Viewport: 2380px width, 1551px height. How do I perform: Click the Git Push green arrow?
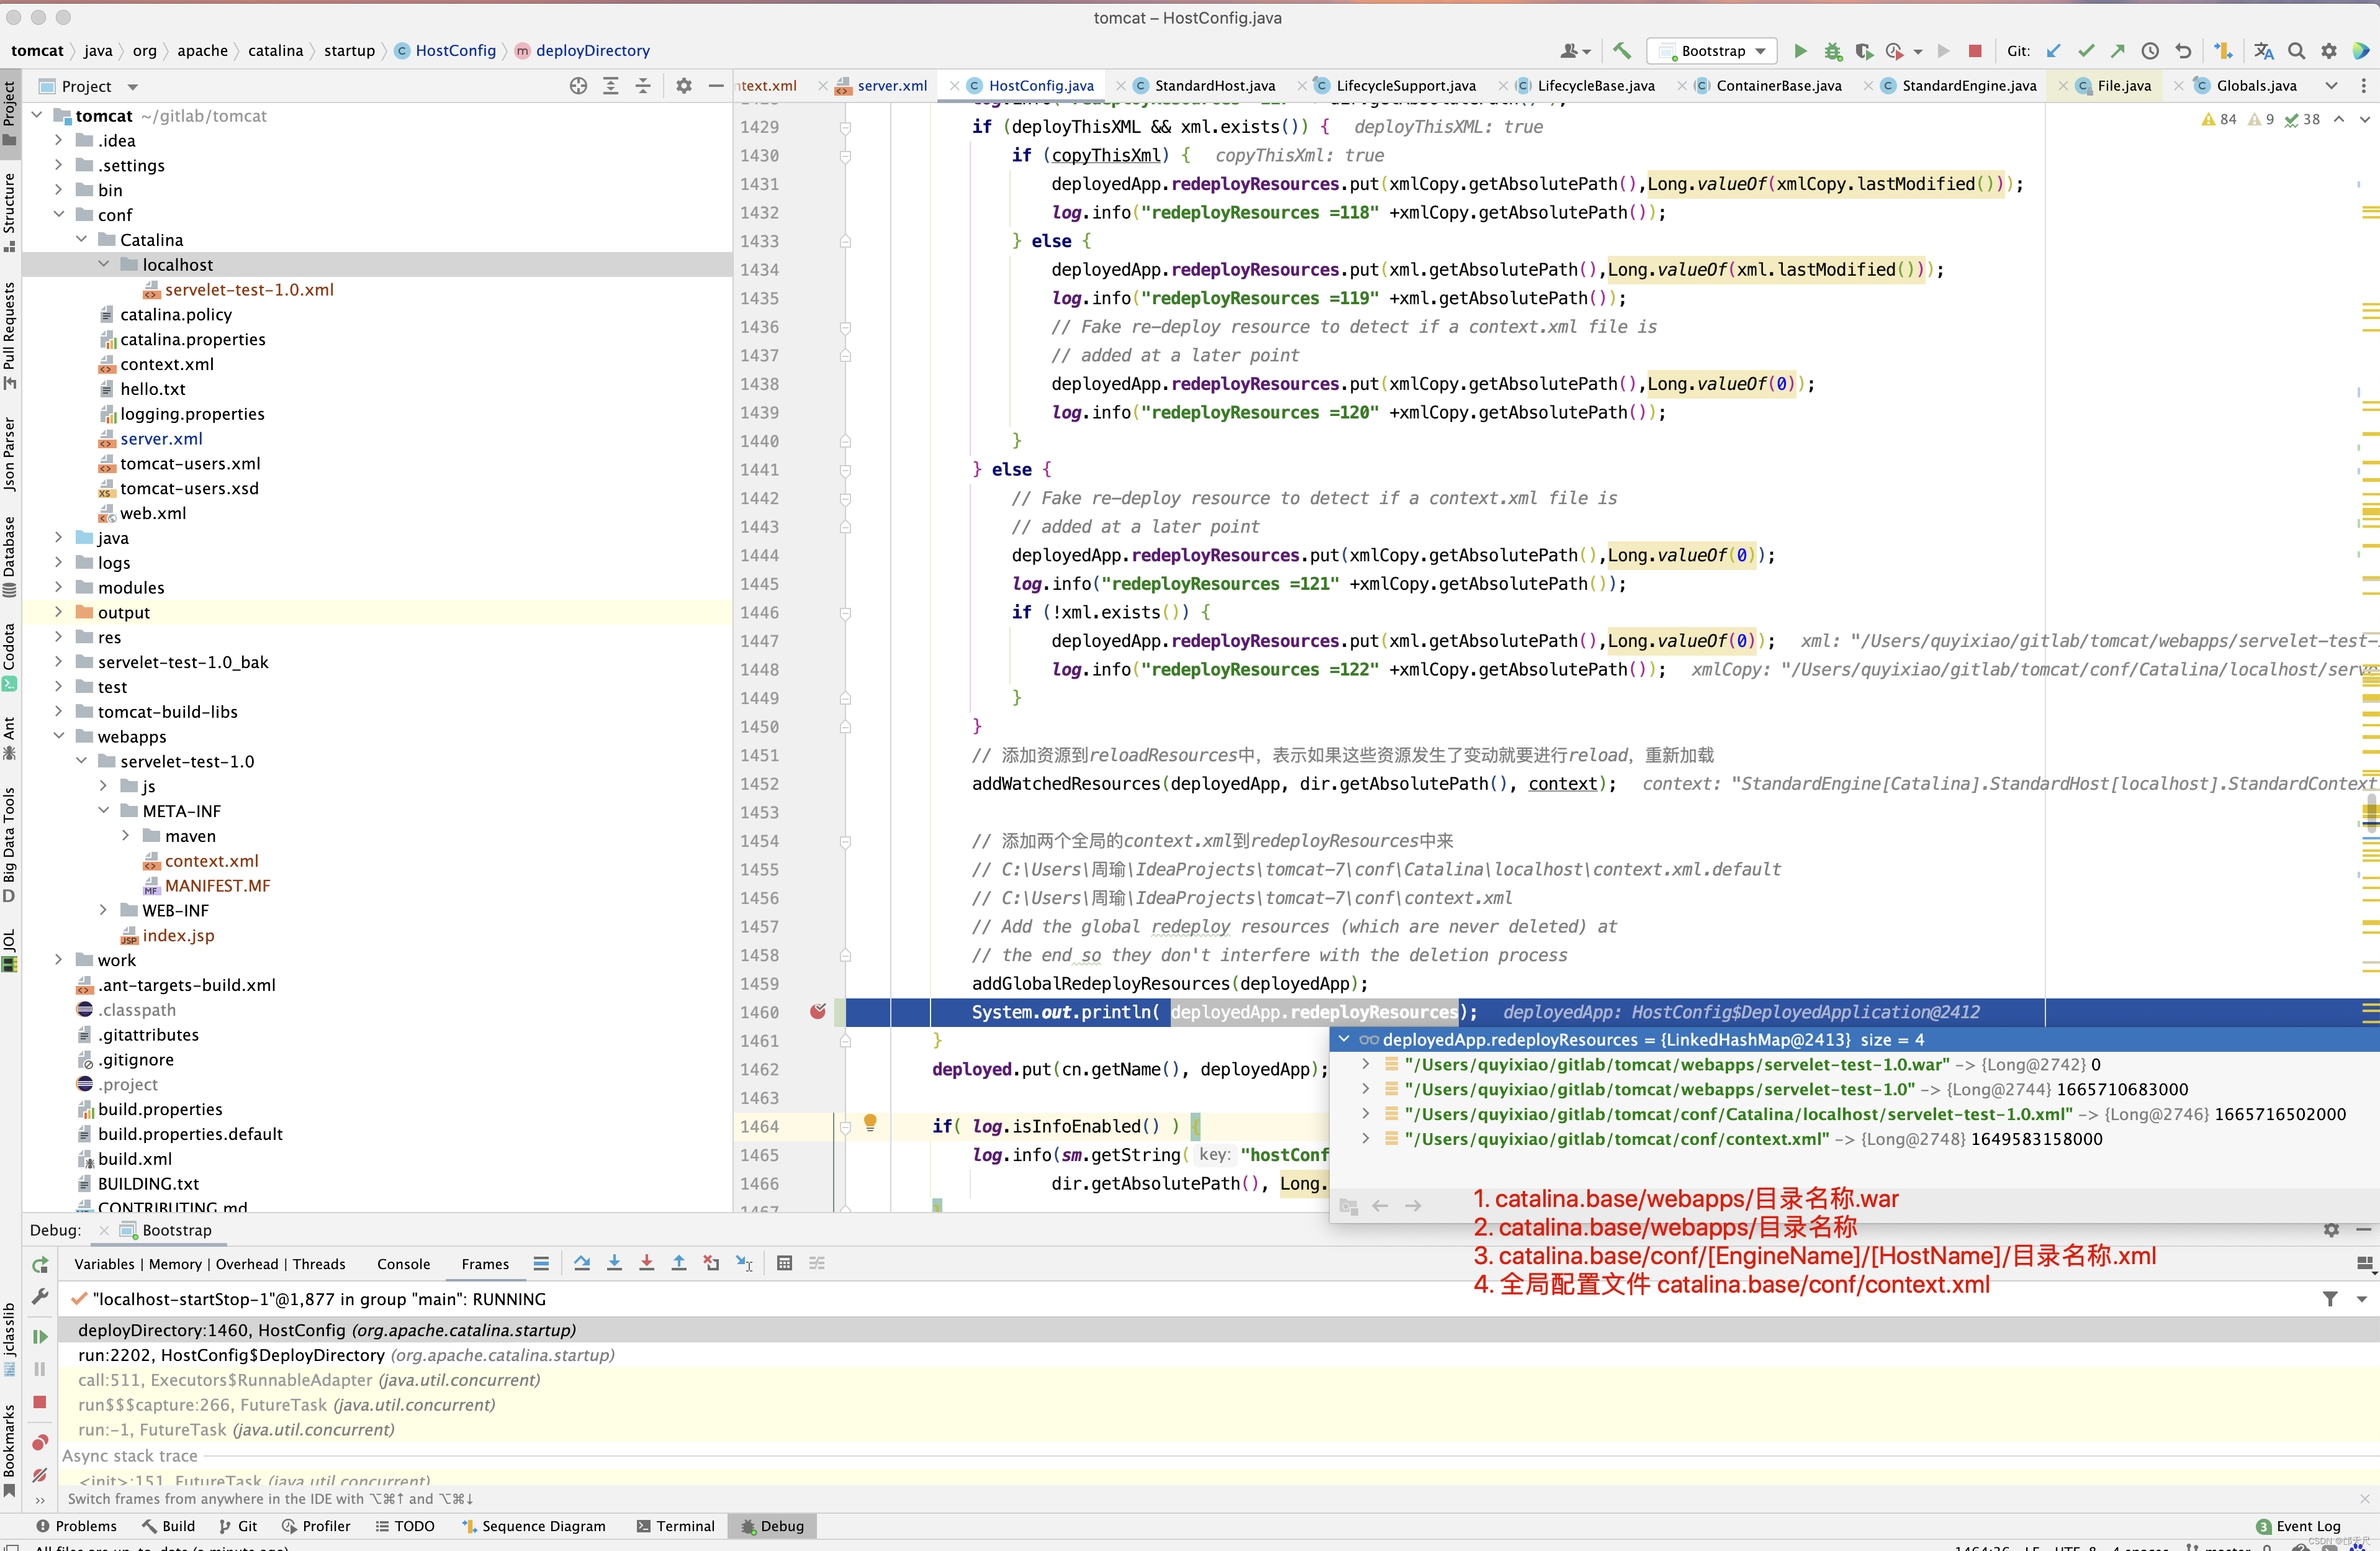(x=2117, y=50)
